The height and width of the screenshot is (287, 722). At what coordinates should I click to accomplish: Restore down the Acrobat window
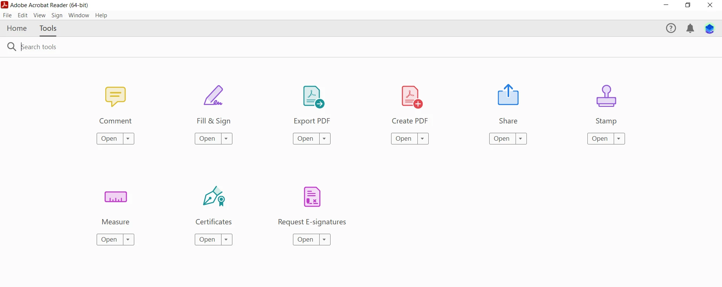(x=688, y=5)
